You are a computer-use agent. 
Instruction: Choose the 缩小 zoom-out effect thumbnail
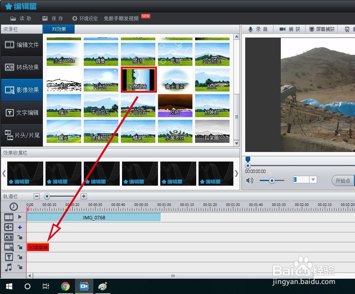[64, 106]
